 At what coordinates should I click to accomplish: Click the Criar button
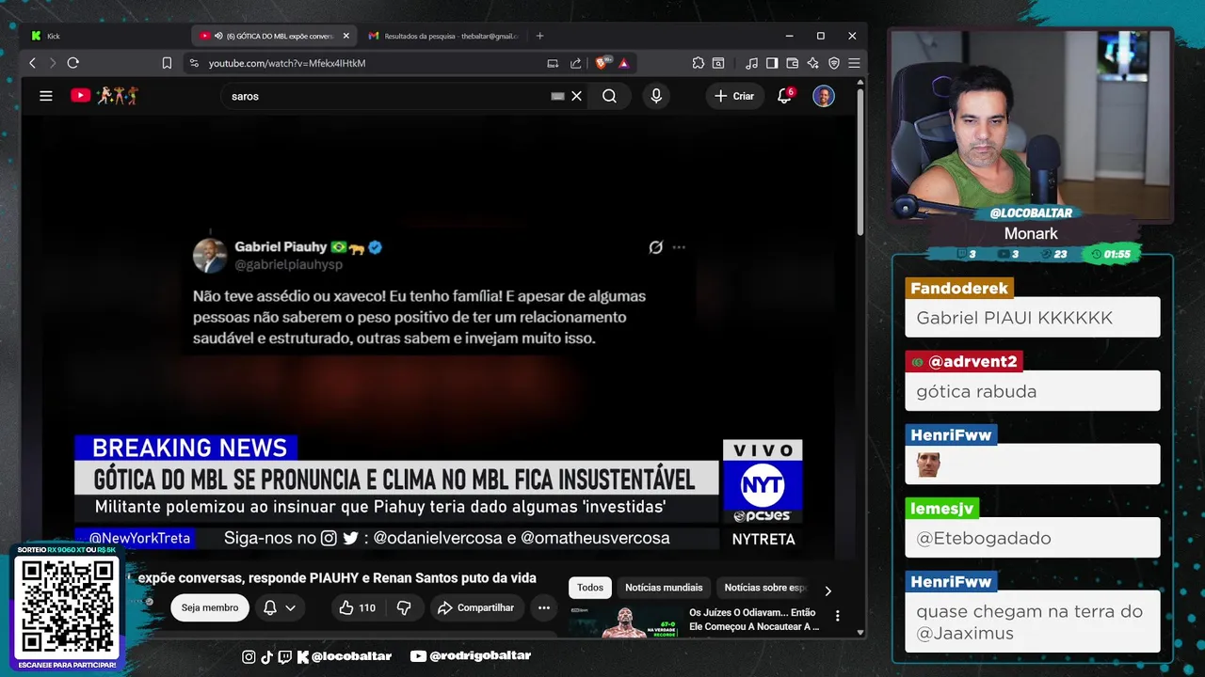pos(734,96)
